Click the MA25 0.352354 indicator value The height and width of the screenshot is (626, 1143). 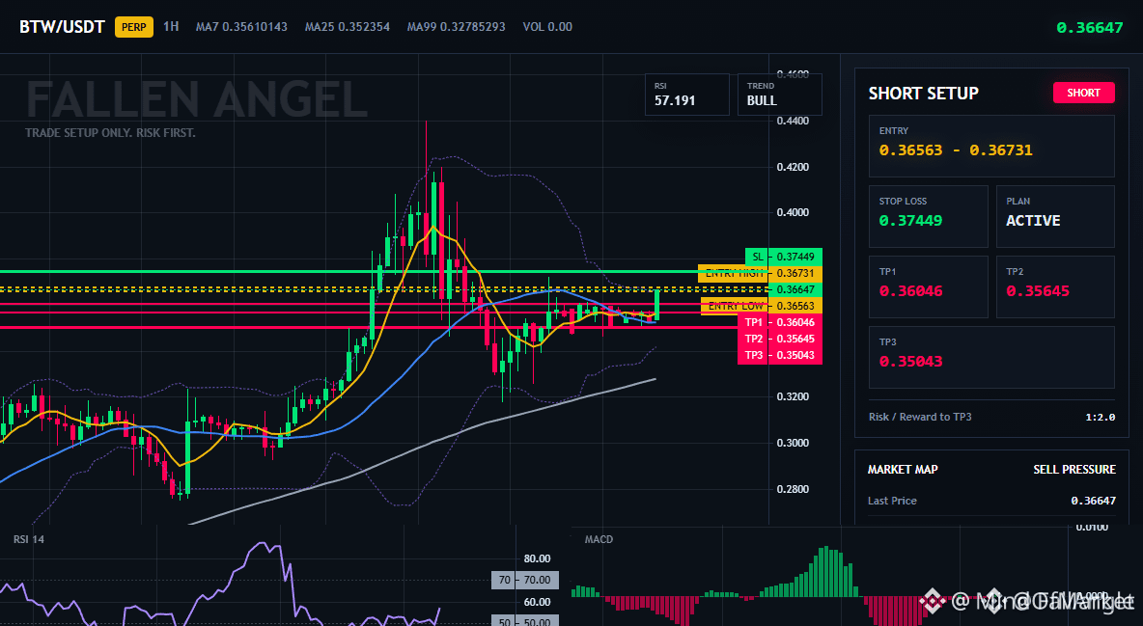click(x=347, y=27)
